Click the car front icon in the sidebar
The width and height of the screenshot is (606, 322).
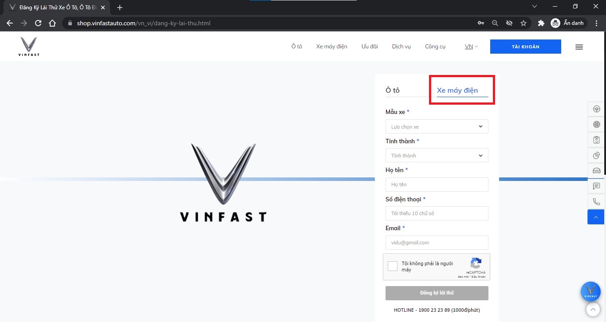click(x=596, y=171)
